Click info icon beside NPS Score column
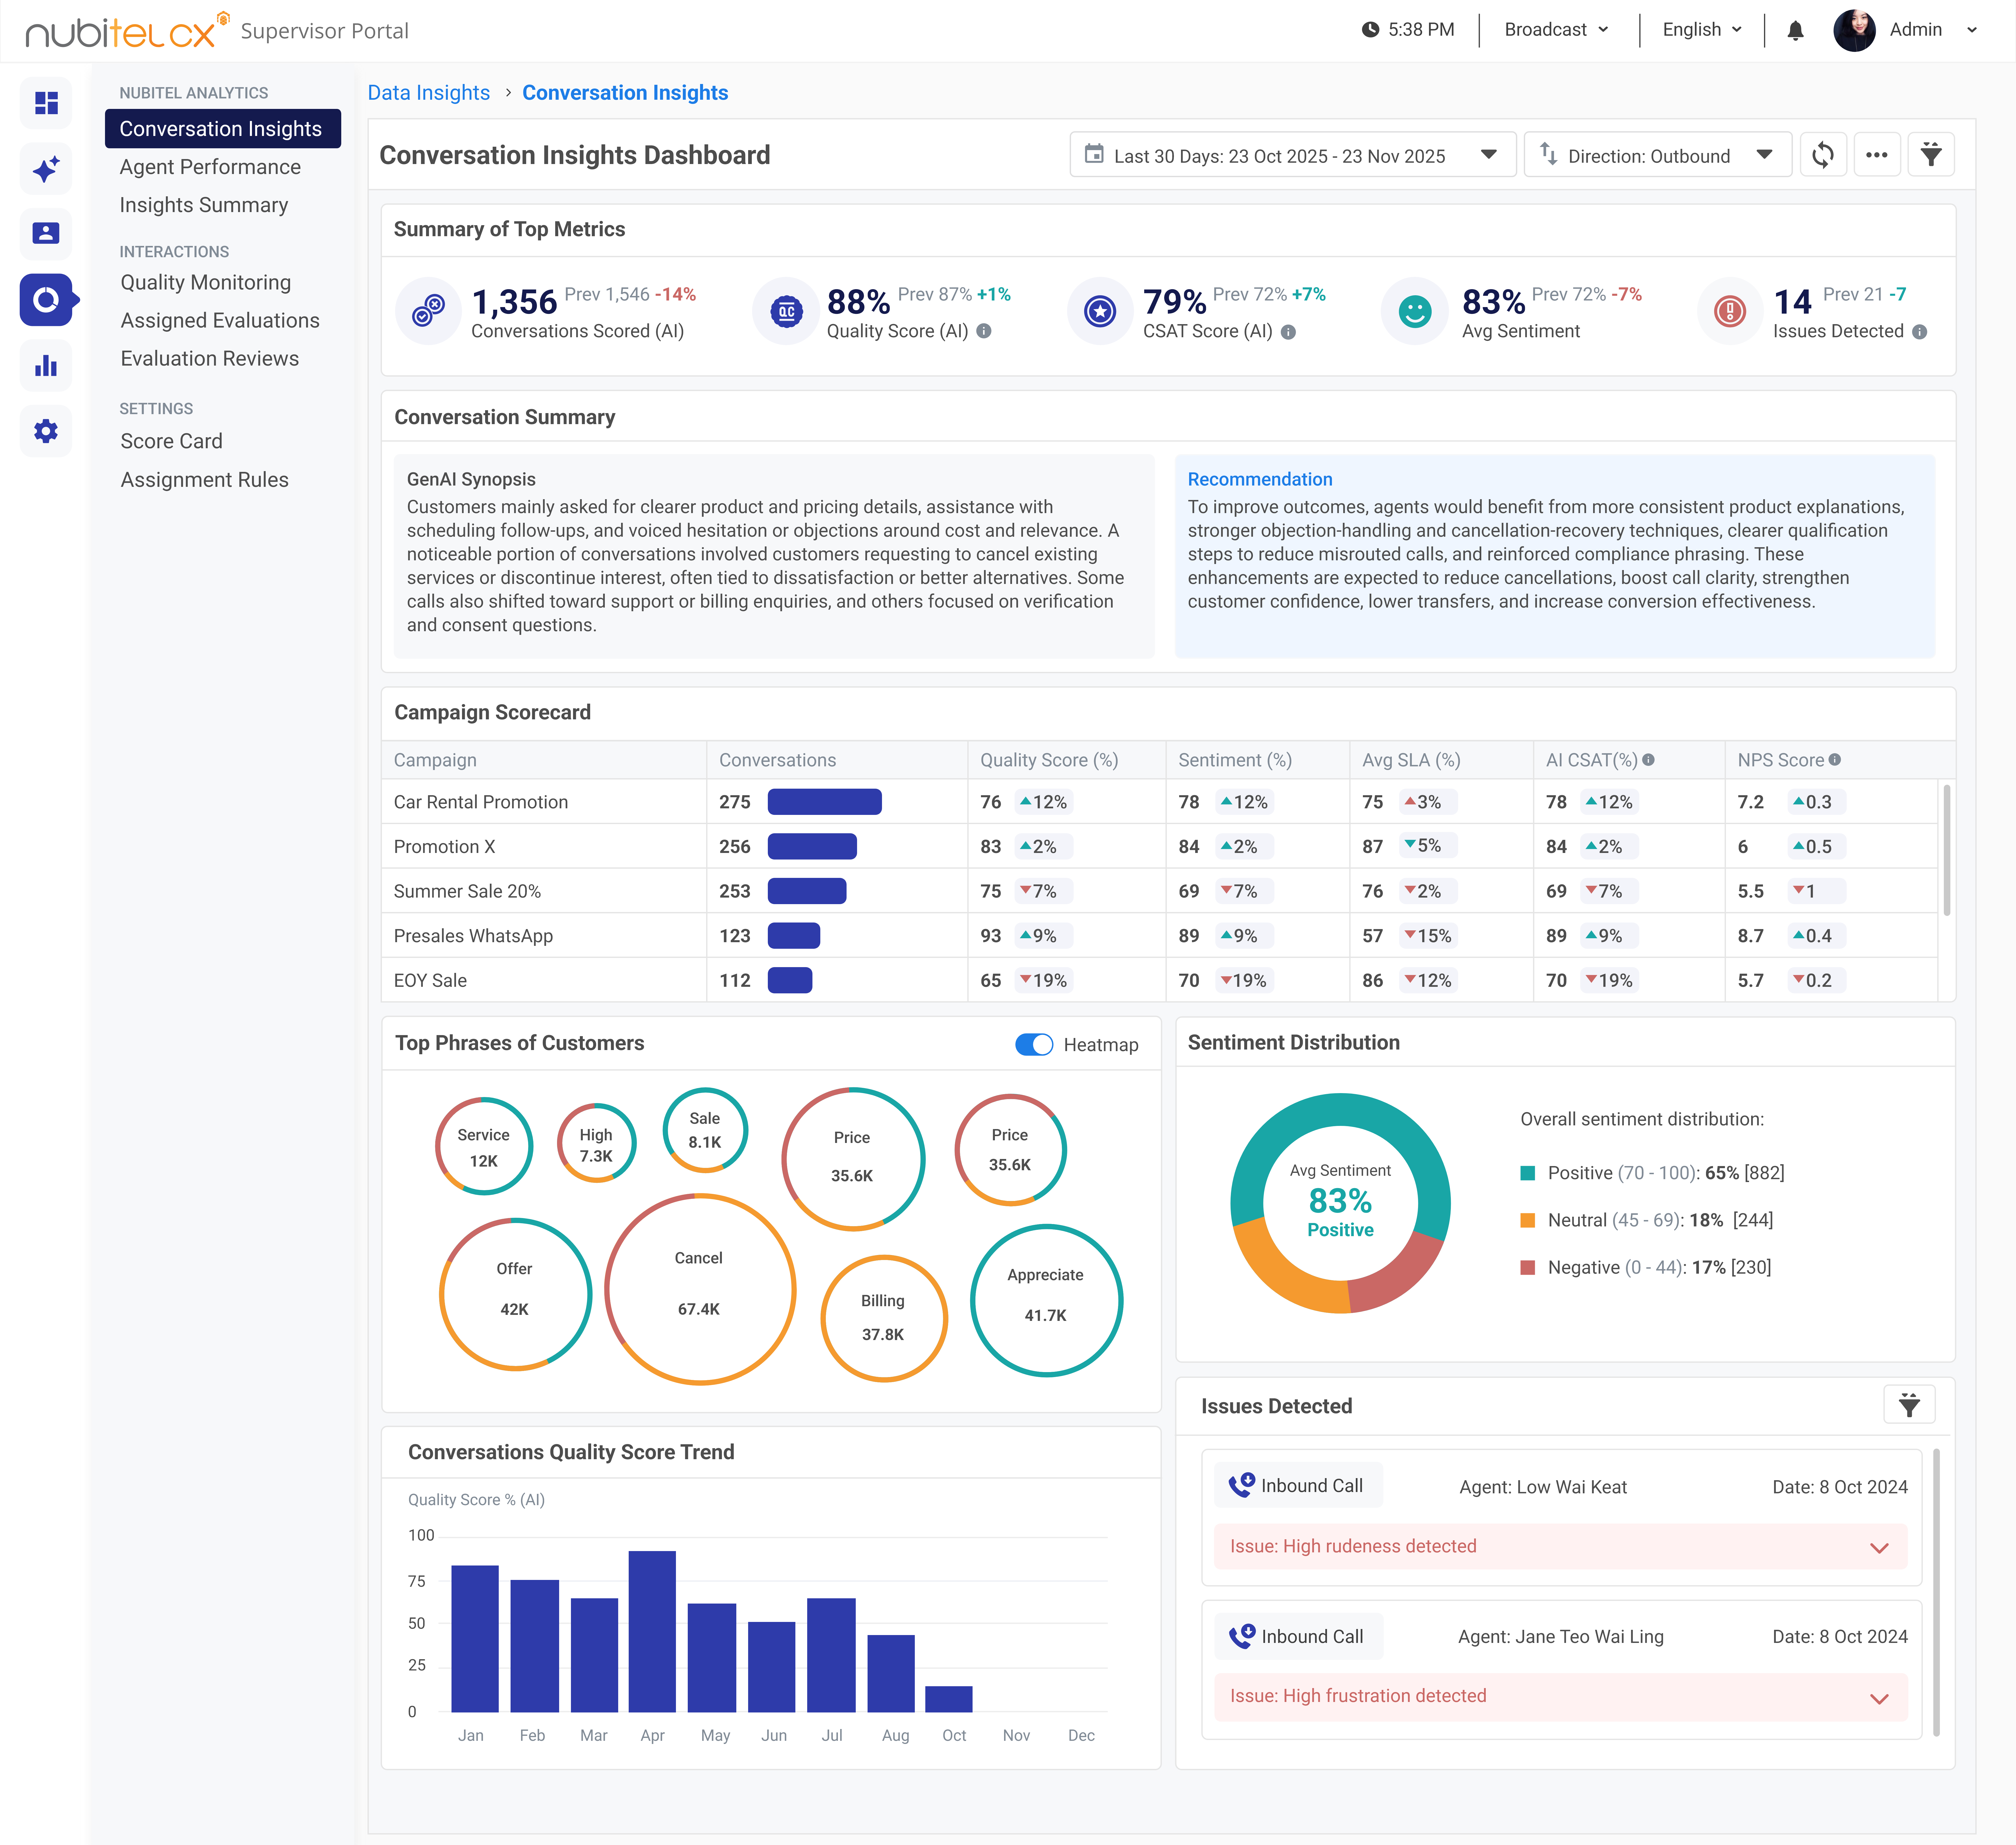 click(1834, 760)
